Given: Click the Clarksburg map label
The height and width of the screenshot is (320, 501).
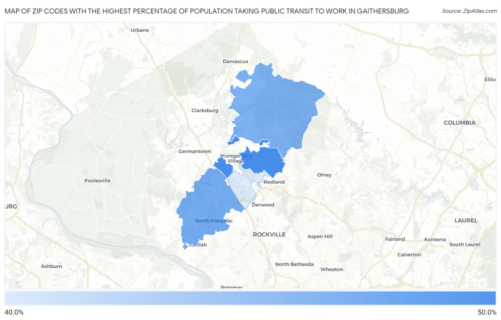Looking at the screenshot, I should (x=205, y=110).
